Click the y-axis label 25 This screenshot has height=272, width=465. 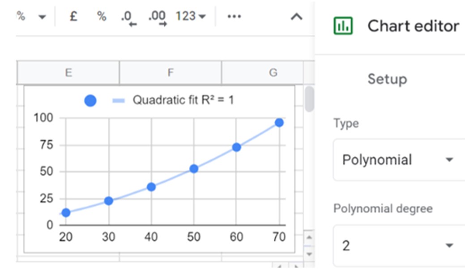[x=47, y=199]
